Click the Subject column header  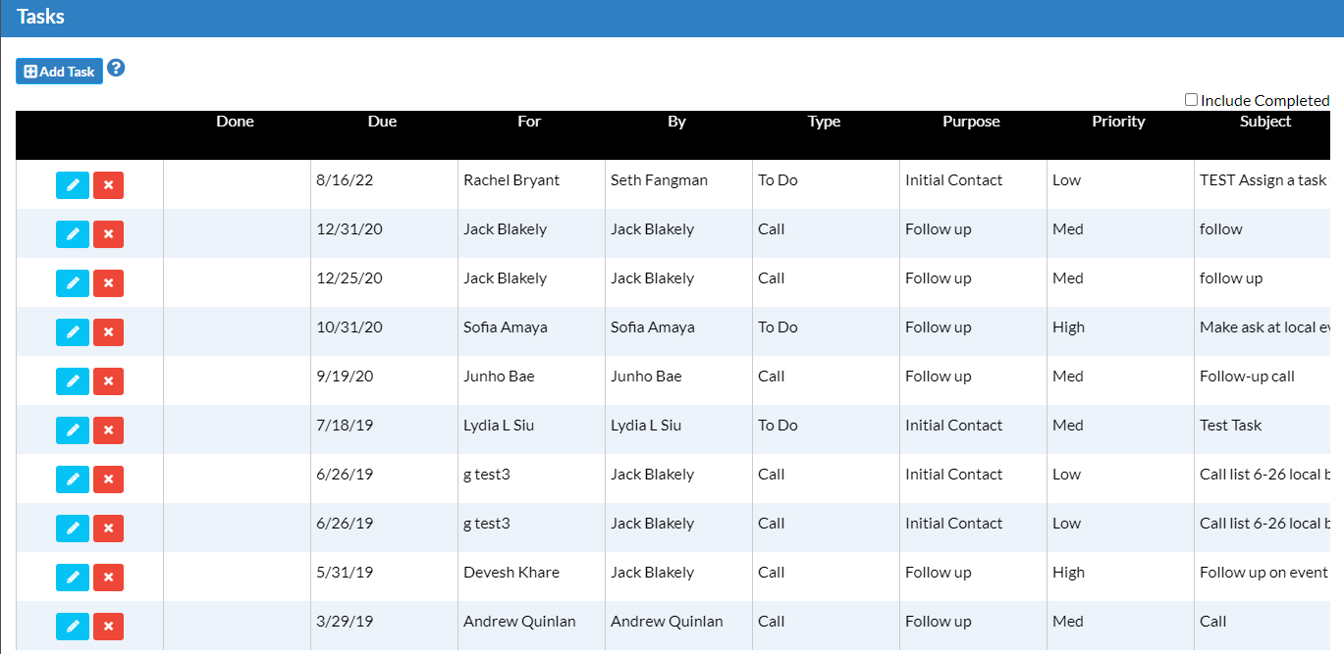pyautogui.click(x=1264, y=122)
